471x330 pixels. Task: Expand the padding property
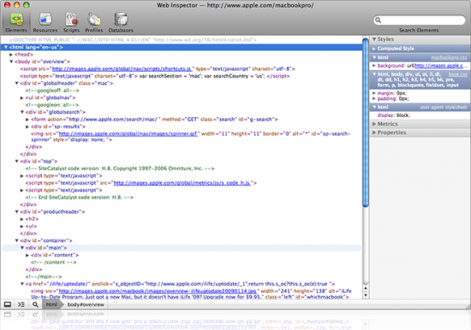click(x=374, y=98)
